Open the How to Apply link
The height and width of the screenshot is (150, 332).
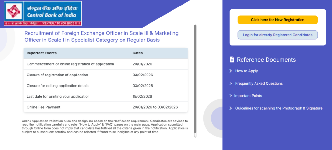246,71
